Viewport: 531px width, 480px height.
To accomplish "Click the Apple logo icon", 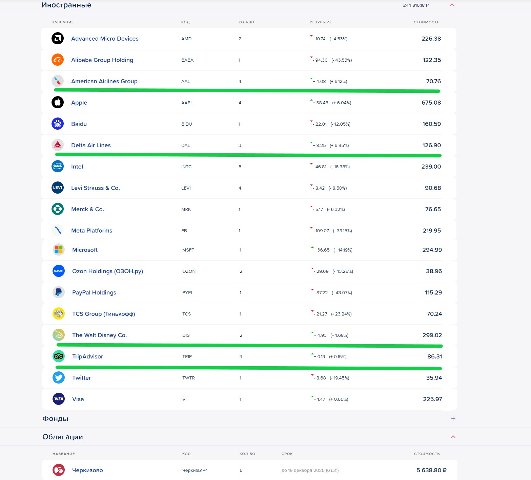I will (58, 102).
